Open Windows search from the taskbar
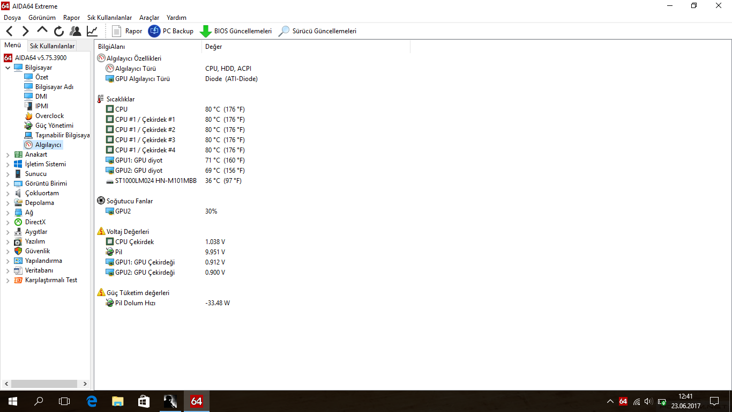Screen dimensions: 732x412 [x=39, y=401]
